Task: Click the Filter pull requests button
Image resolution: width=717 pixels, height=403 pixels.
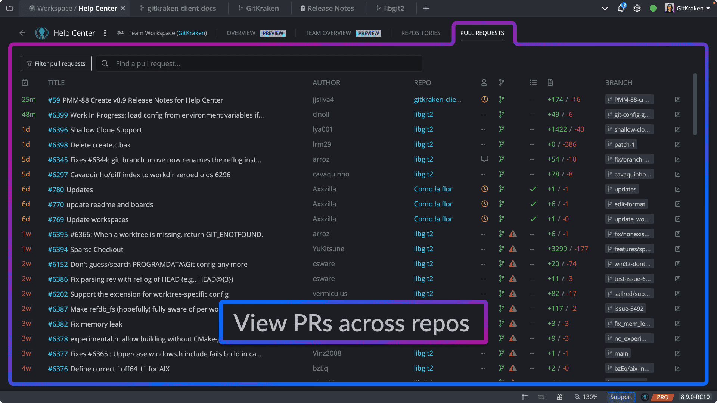Action: coord(56,63)
